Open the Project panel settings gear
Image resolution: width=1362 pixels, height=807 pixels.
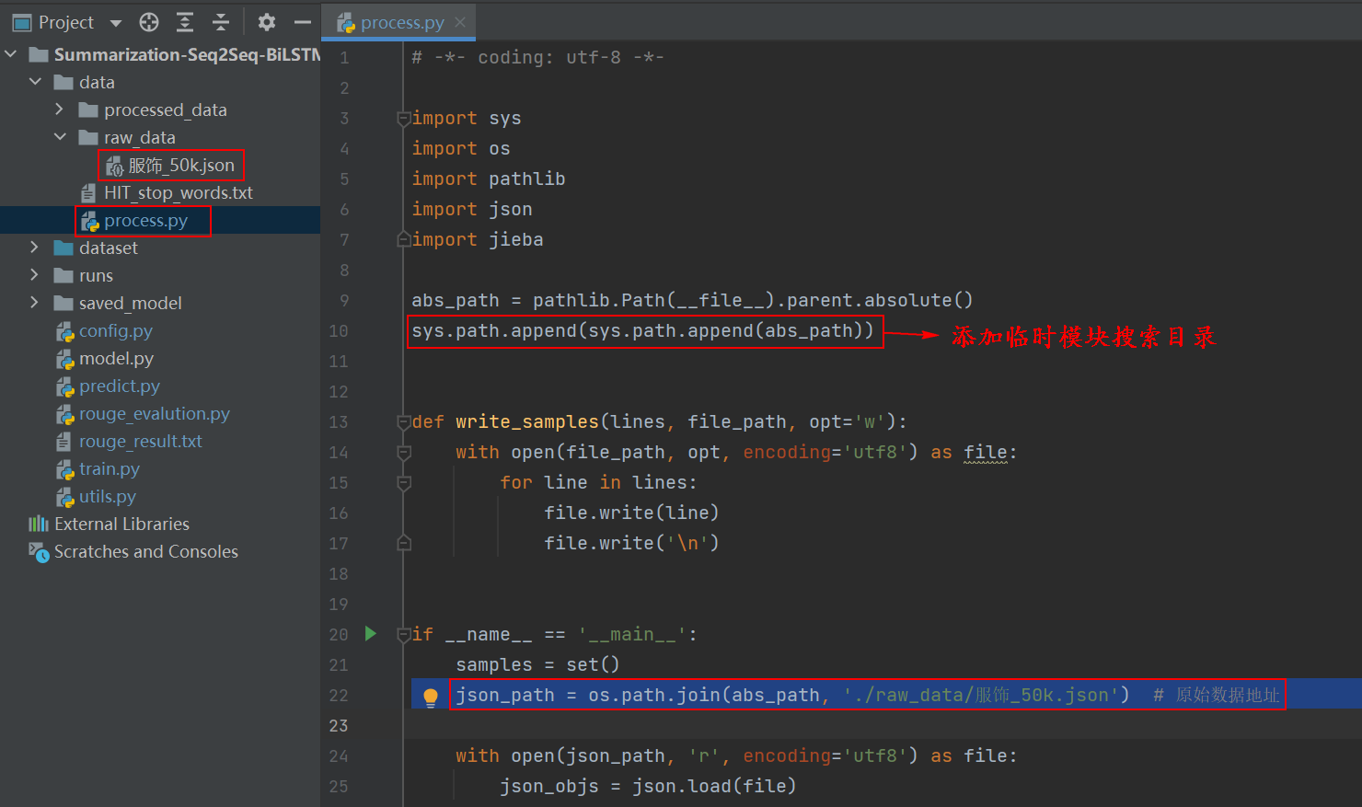(266, 22)
